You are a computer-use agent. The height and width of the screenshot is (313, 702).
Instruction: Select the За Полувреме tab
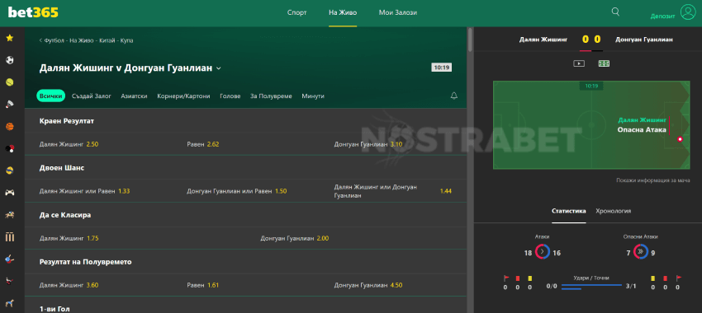[x=271, y=96]
